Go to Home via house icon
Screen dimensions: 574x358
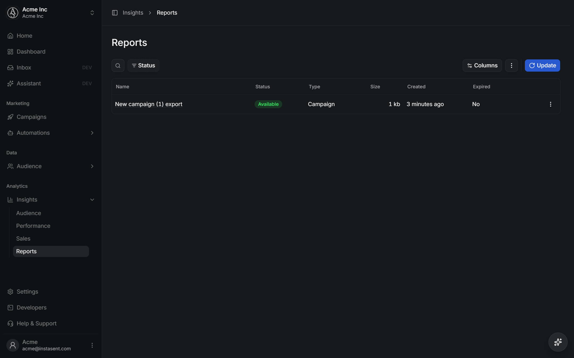[x=10, y=36]
